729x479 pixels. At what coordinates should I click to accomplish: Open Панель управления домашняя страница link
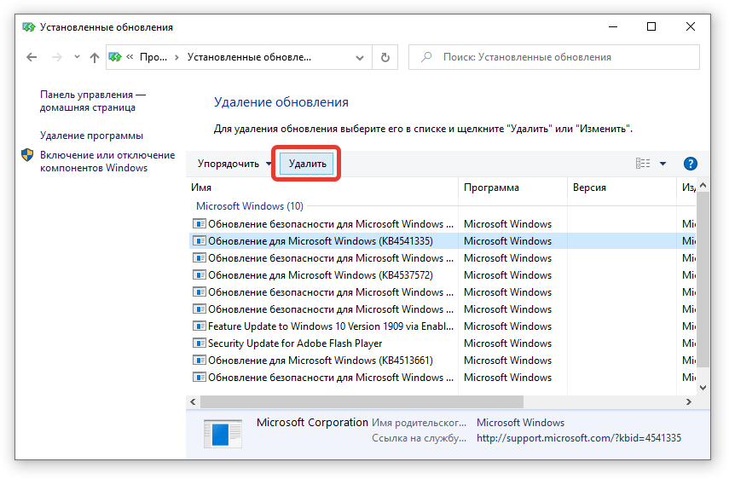(92, 101)
